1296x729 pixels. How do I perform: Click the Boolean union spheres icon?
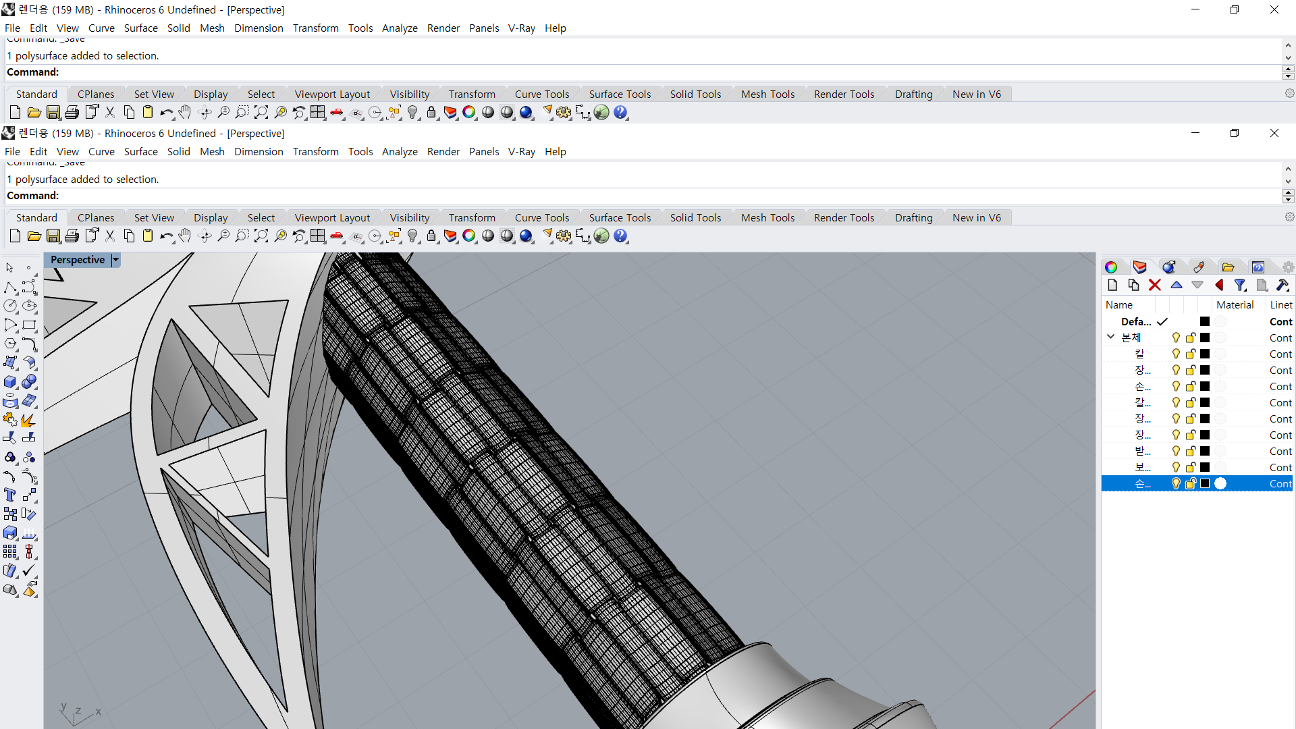click(x=29, y=382)
